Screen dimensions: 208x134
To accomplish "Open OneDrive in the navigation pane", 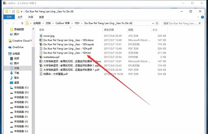I will [x=16, y=47].
